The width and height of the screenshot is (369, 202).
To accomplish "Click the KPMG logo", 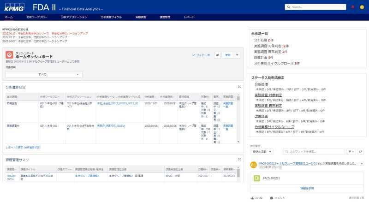I will coord(14,7).
